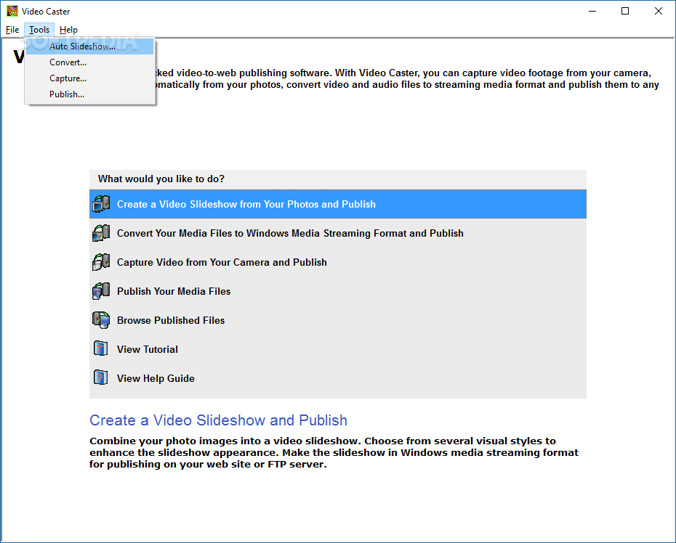
Task: Open the Help menu
Action: 68,30
